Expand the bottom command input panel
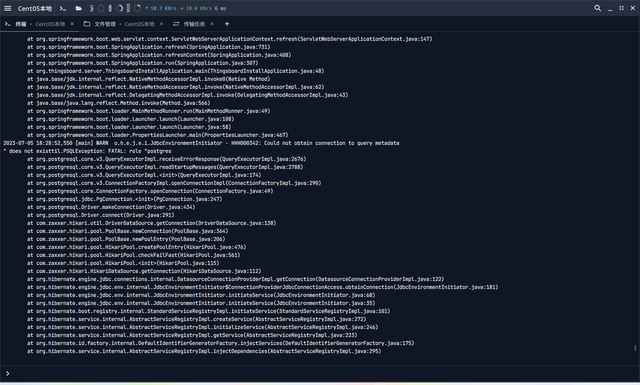 (7, 373)
